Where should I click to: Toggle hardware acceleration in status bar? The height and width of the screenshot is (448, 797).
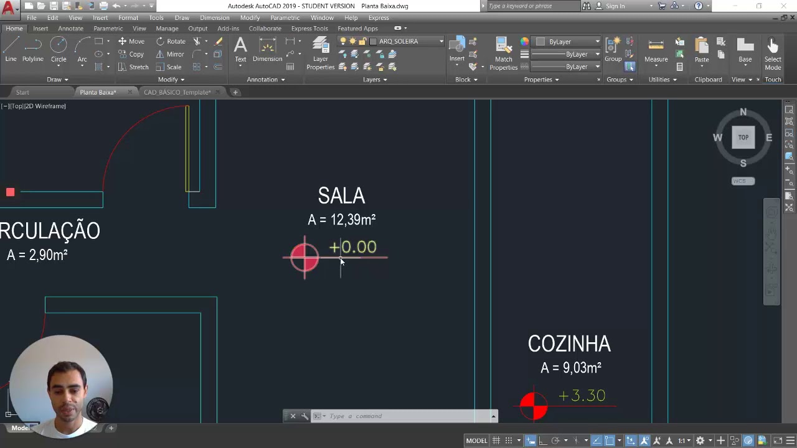pos(748,441)
